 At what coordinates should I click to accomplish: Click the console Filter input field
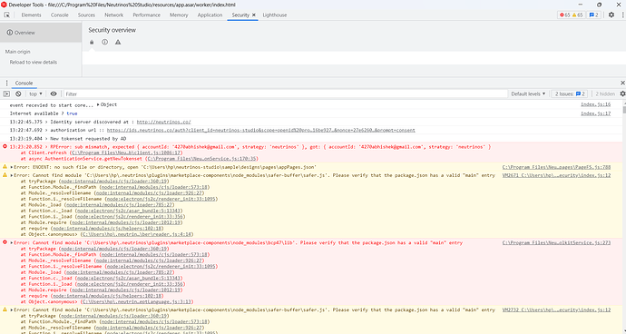(286, 93)
